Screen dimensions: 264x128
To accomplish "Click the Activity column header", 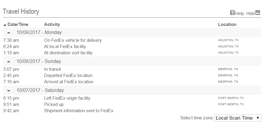I will point(52,24).
